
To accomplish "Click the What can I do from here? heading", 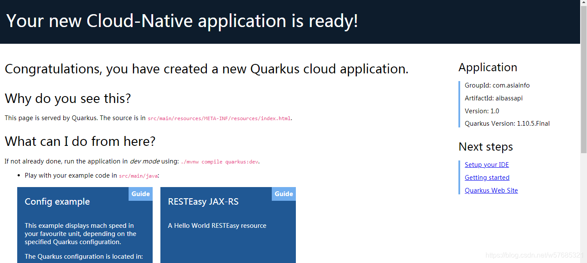I will (80, 141).
